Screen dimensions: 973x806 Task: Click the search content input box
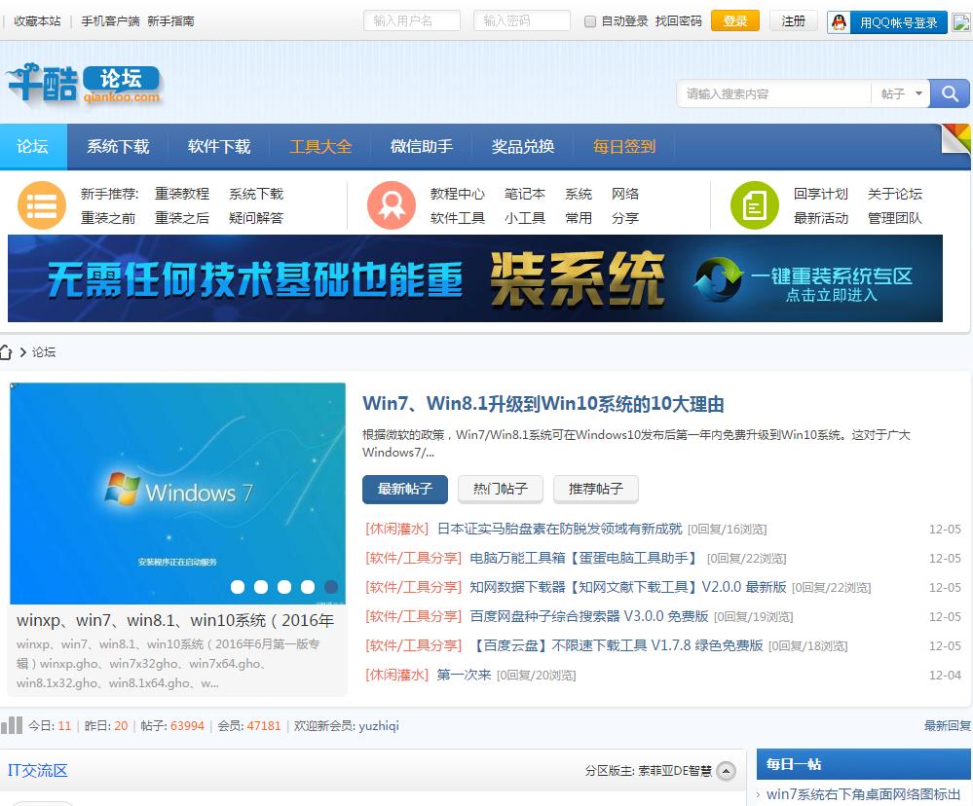pos(773,93)
